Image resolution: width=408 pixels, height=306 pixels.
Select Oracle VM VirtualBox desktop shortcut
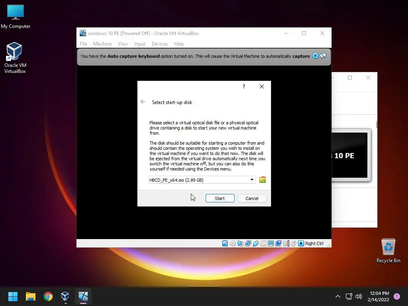(15, 58)
